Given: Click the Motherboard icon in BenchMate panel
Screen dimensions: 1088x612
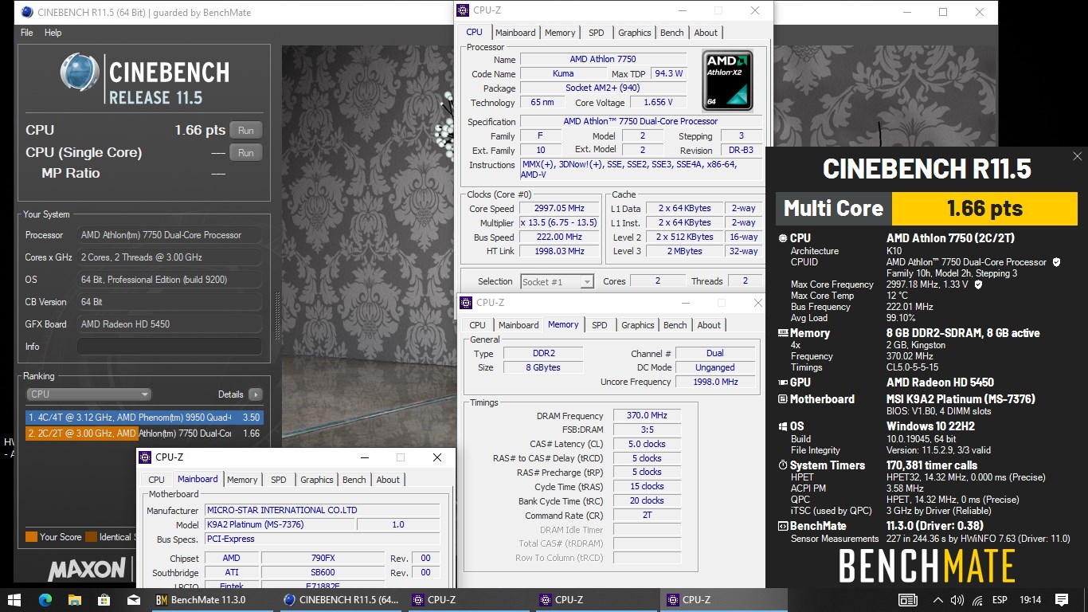Looking at the screenshot, I should pyautogui.click(x=782, y=399).
